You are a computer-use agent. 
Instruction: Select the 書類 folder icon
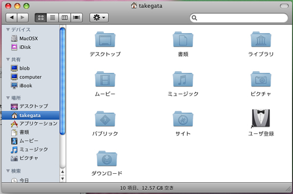click(x=183, y=39)
